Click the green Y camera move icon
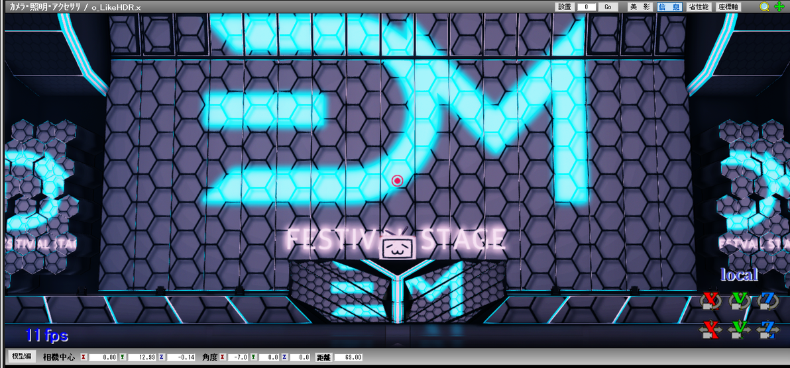The width and height of the screenshot is (790, 368). pos(739,330)
